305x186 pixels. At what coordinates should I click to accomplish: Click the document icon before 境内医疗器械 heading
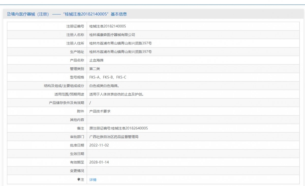[x=9, y=14]
